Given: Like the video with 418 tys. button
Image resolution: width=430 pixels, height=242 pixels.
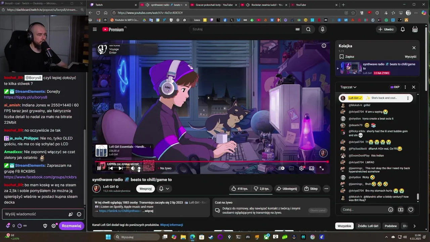Looking at the screenshot, I should pos(240,189).
